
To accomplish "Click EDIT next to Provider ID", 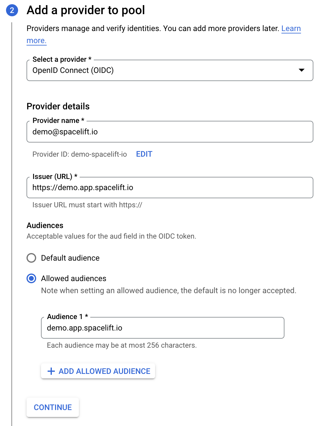I will (144, 154).
